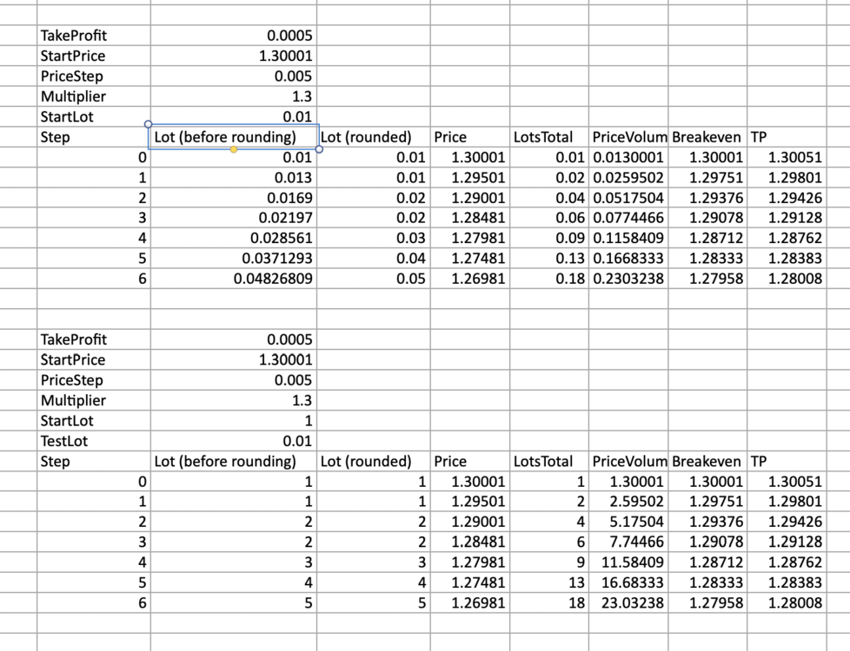Select the 0.1668333 value

point(628,259)
